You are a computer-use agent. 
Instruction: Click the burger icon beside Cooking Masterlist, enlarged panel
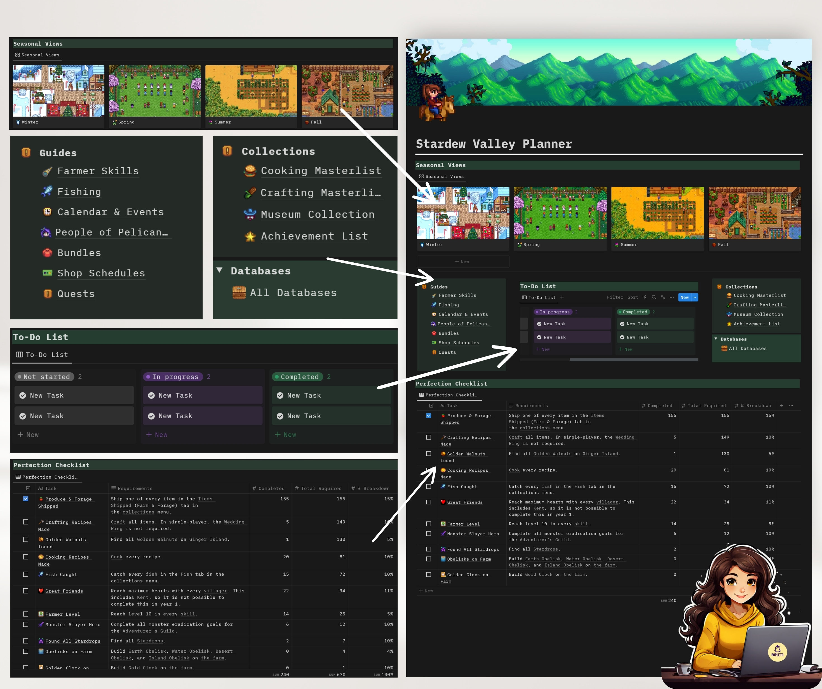pos(250,171)
